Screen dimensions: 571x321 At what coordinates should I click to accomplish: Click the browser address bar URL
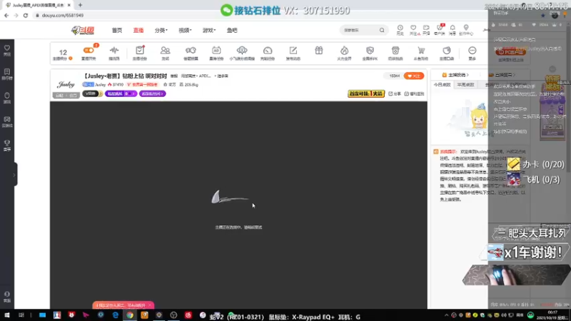63,15
